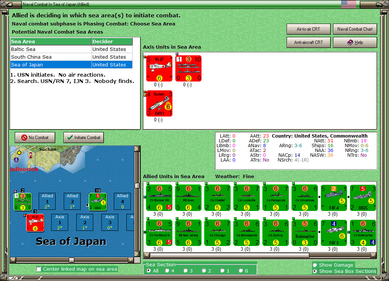
Task: Click the map scroll-left arrow
Action: [13, 260]
